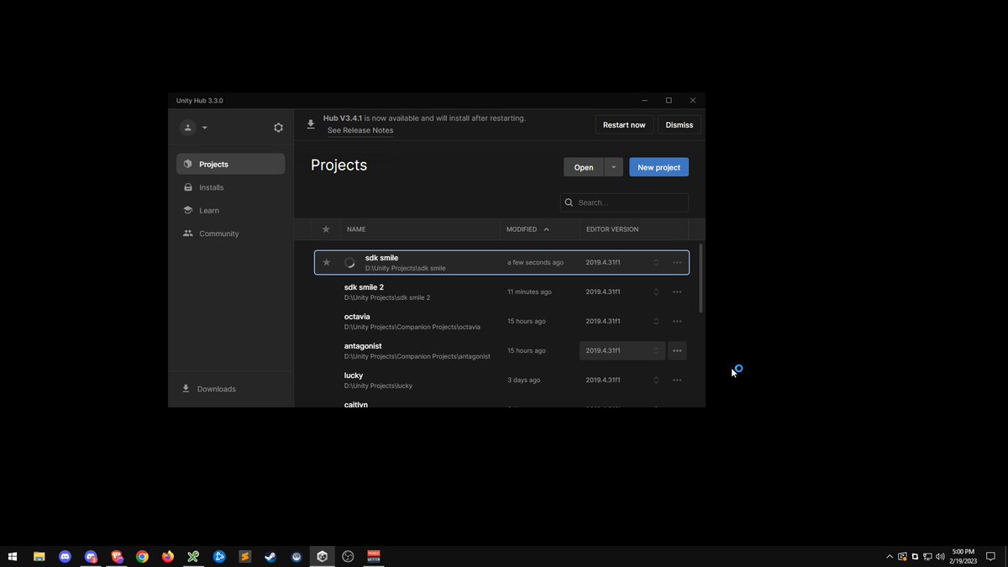Change editor version for octavia project

(x=622, y=321)
